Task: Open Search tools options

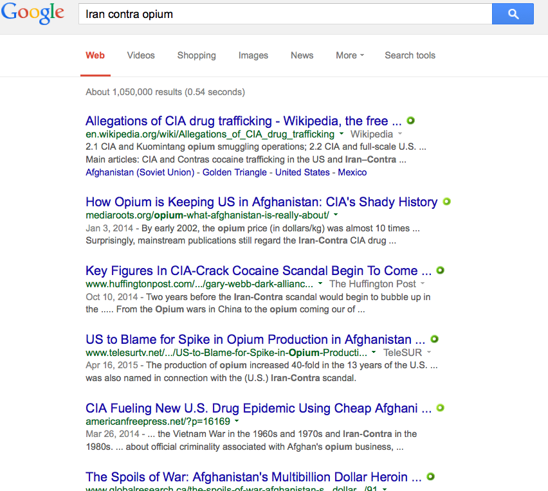Action: tap(410, 55)
